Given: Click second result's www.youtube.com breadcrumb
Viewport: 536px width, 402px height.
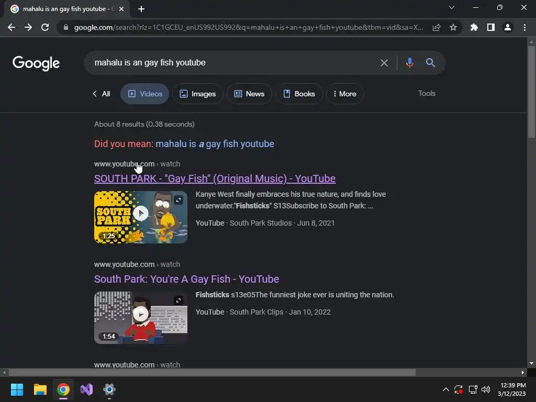Looking at the screenshot, I should coord(125,264).
